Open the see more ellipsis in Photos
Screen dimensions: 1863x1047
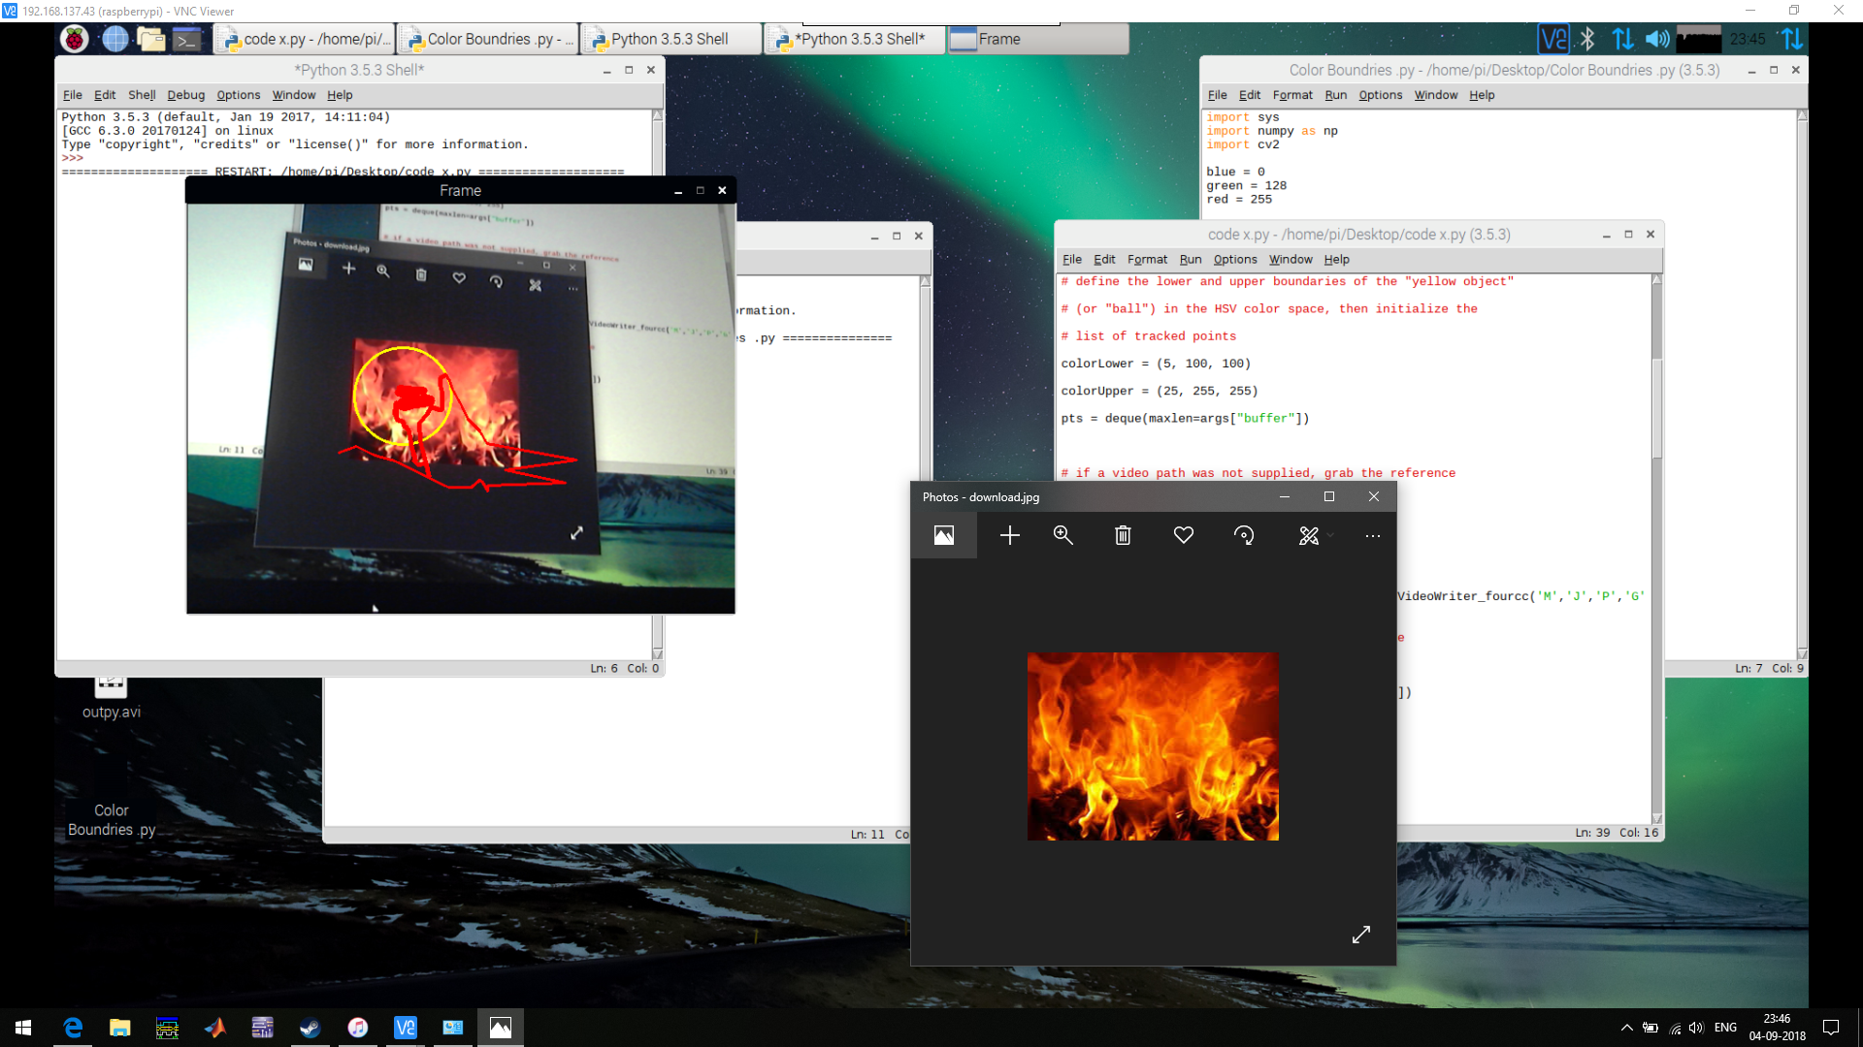1372,535
